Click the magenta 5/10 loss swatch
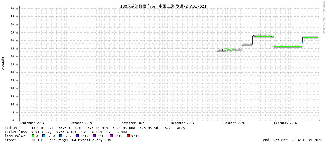The height and width of the screenshot is (144, 327). (111, 136)
